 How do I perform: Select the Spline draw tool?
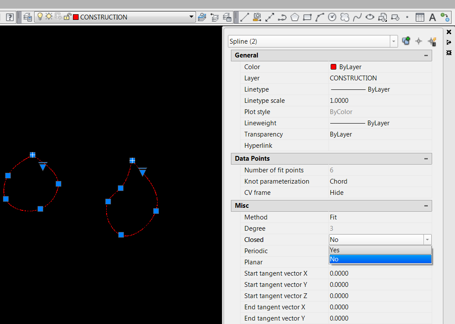(x=357, y=17)
